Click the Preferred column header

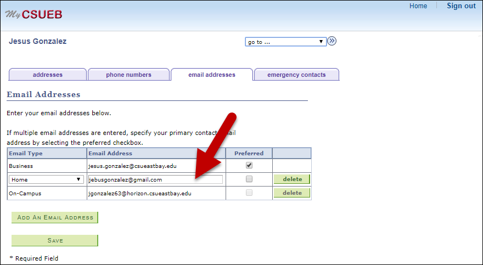click(x=249, y=153)
